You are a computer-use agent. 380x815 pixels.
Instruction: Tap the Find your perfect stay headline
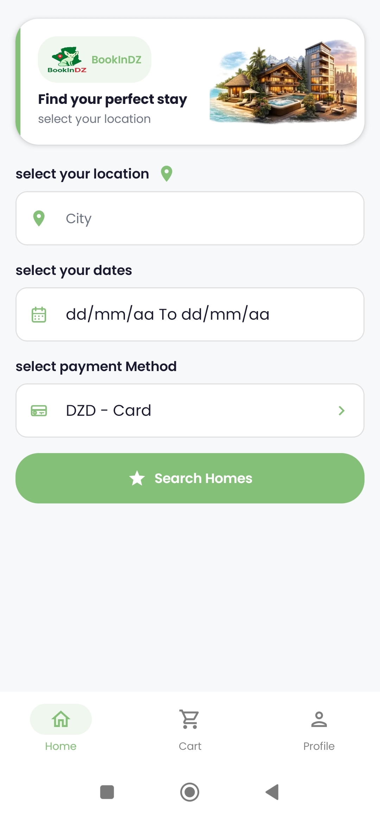113,99
